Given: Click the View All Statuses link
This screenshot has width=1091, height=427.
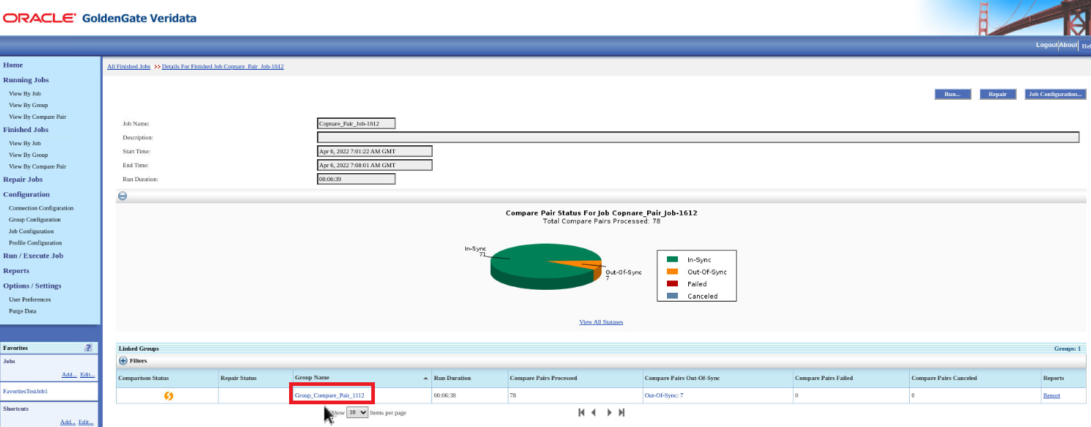Looking at the screenshot, I should pos(601,321).
